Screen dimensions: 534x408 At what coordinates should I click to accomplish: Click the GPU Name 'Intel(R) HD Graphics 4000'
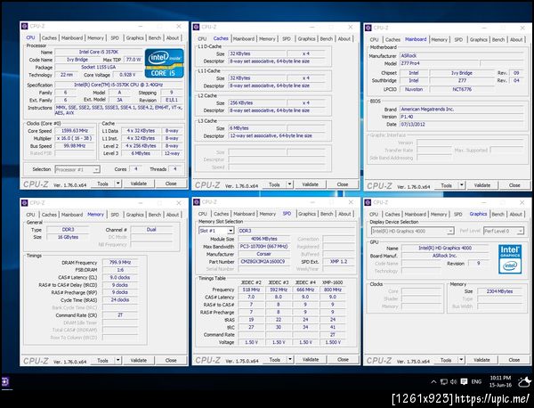tap(445, 249)
